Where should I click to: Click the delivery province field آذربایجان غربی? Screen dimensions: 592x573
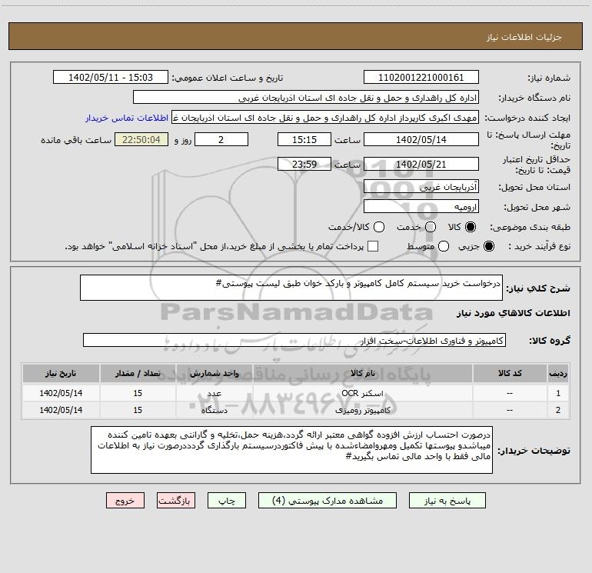click(421, 187)
